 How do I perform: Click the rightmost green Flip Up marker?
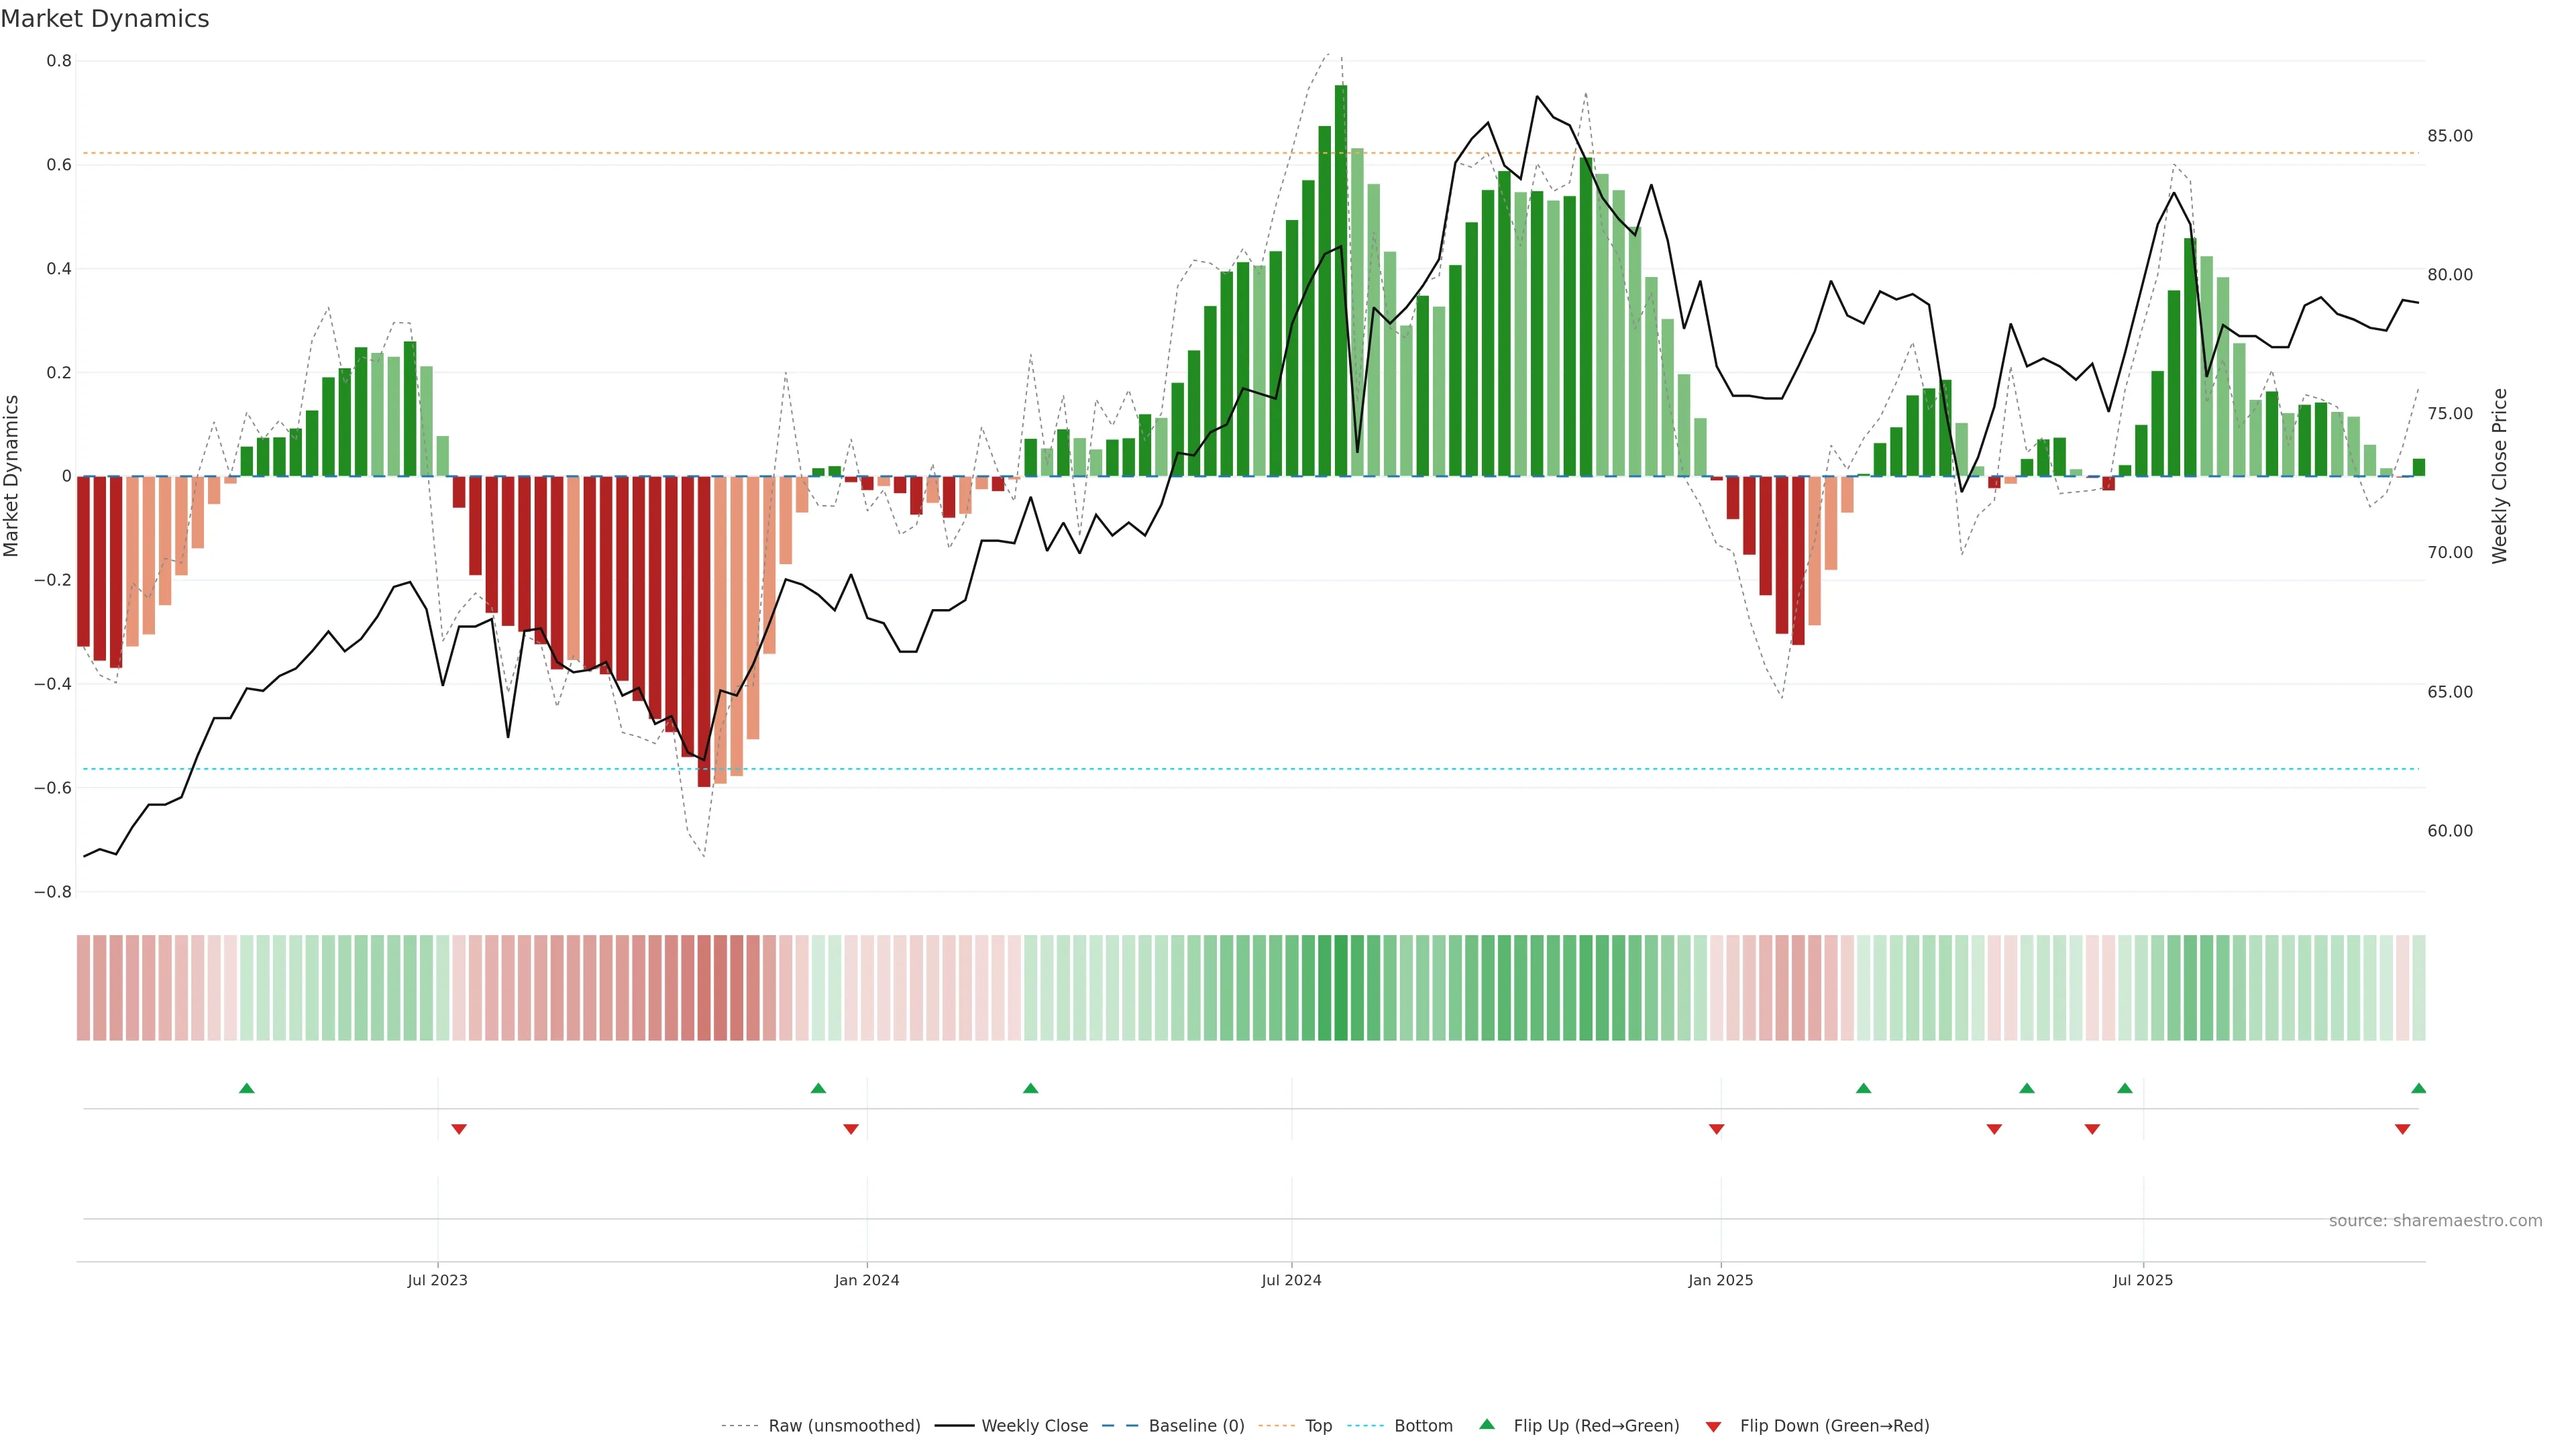tap(2418, 1088)
